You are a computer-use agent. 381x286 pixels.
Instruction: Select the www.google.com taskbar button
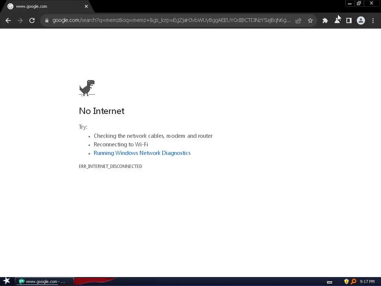tap(44, 282)
